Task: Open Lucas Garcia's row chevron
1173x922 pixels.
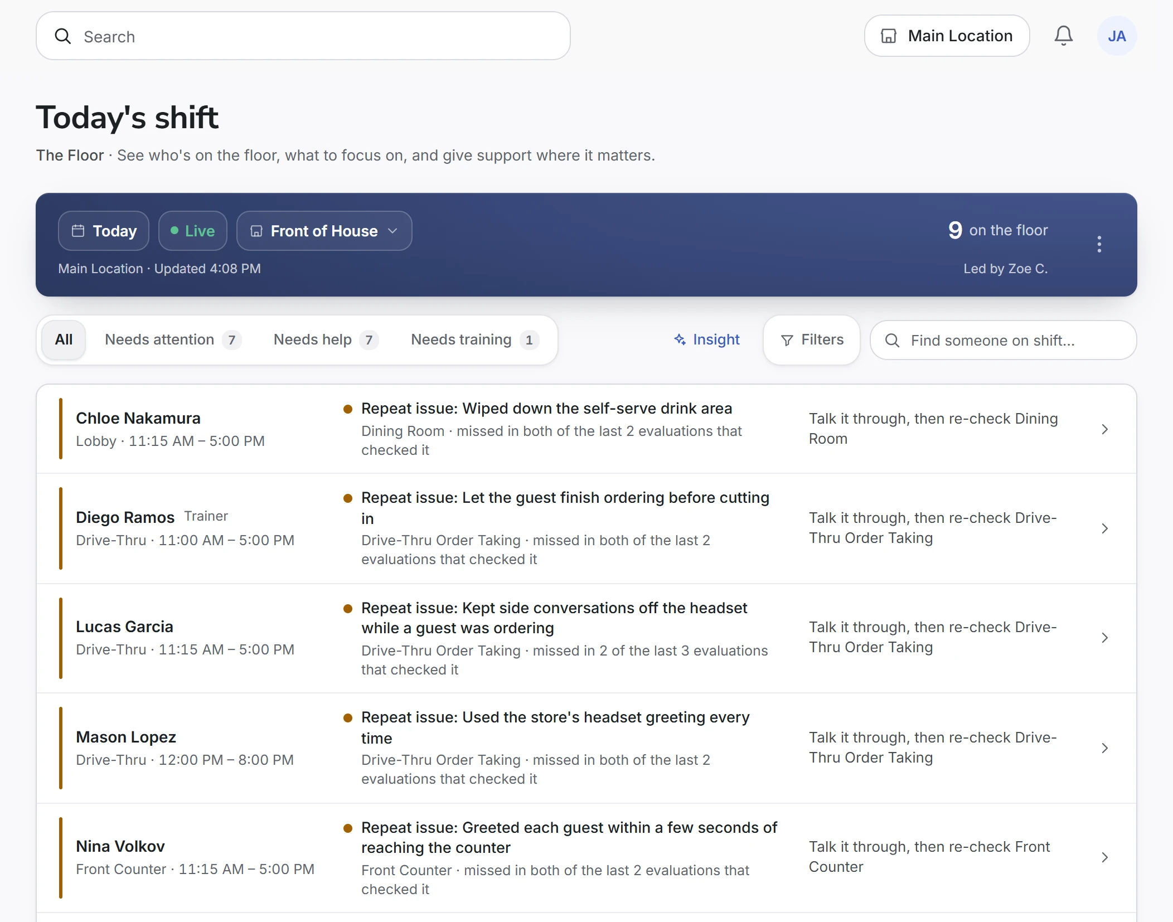Action: [1104, 638]
